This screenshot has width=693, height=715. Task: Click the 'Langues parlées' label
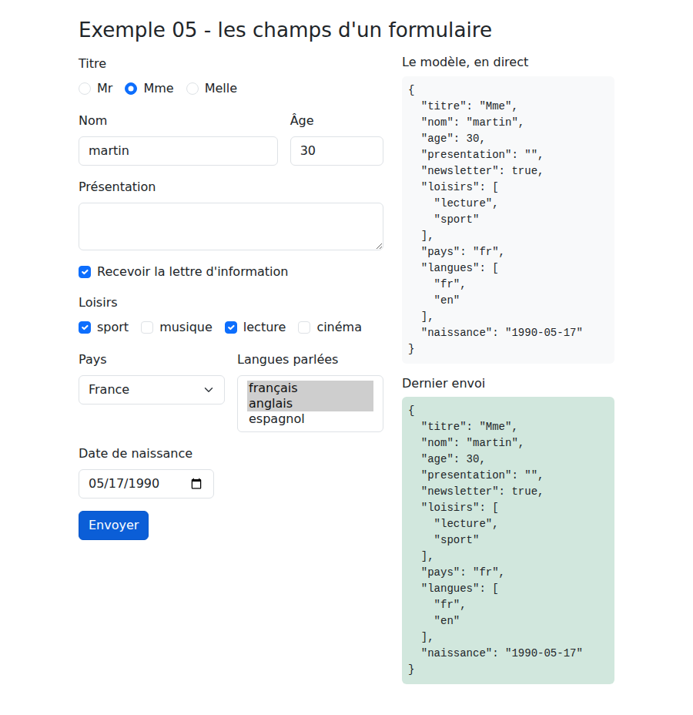click(287, 359)
